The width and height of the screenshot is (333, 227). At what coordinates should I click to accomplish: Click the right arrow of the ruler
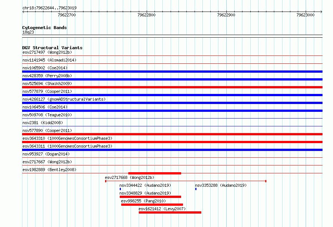tap(321, 12)
